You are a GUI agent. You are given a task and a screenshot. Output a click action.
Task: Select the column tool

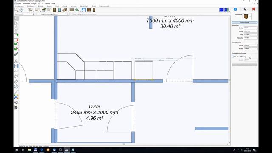tap(94, 10)
